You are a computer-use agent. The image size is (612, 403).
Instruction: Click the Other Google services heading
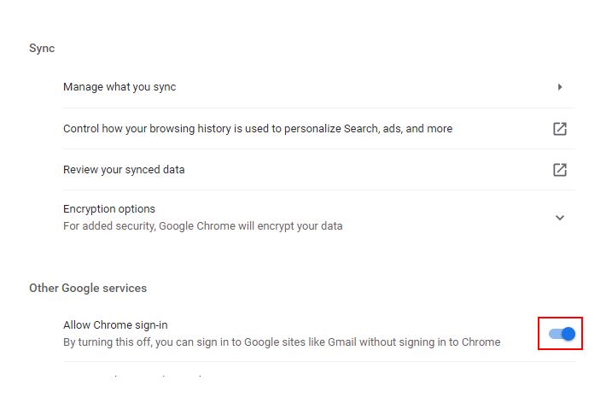click(x=88, y=289)
